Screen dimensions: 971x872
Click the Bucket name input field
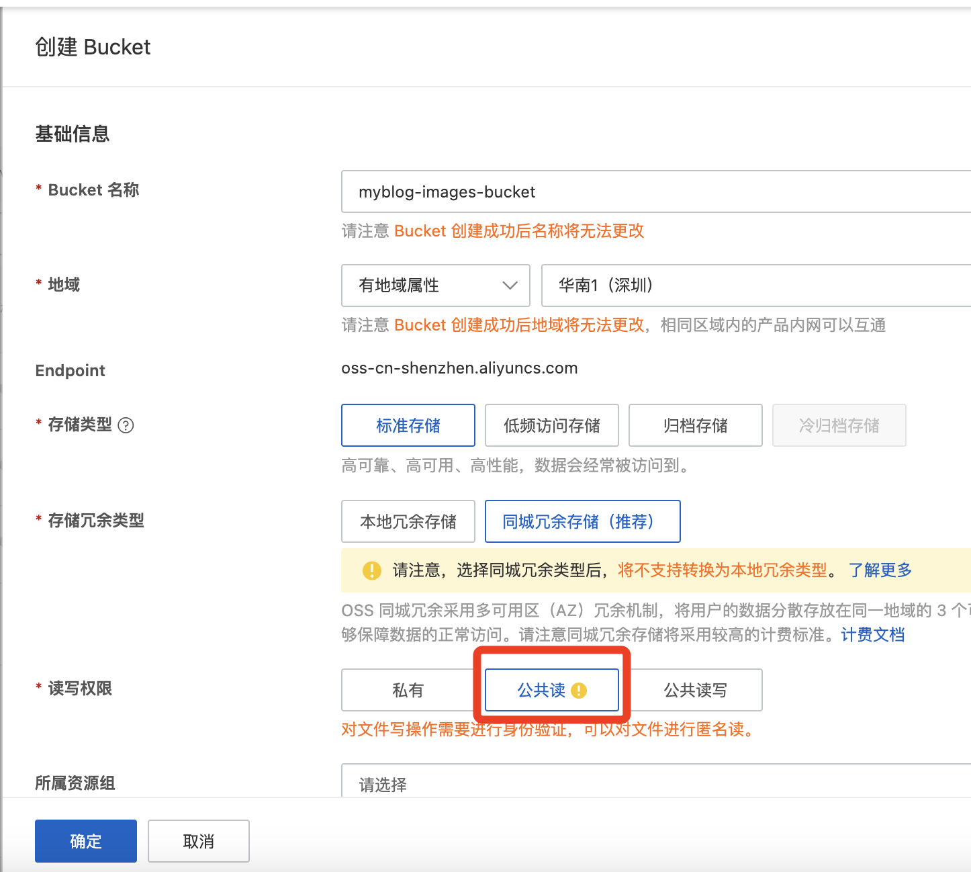point(655,192)
